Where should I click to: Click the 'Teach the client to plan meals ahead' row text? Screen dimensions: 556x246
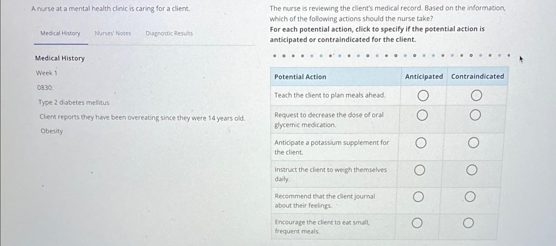tap(330, 95)
